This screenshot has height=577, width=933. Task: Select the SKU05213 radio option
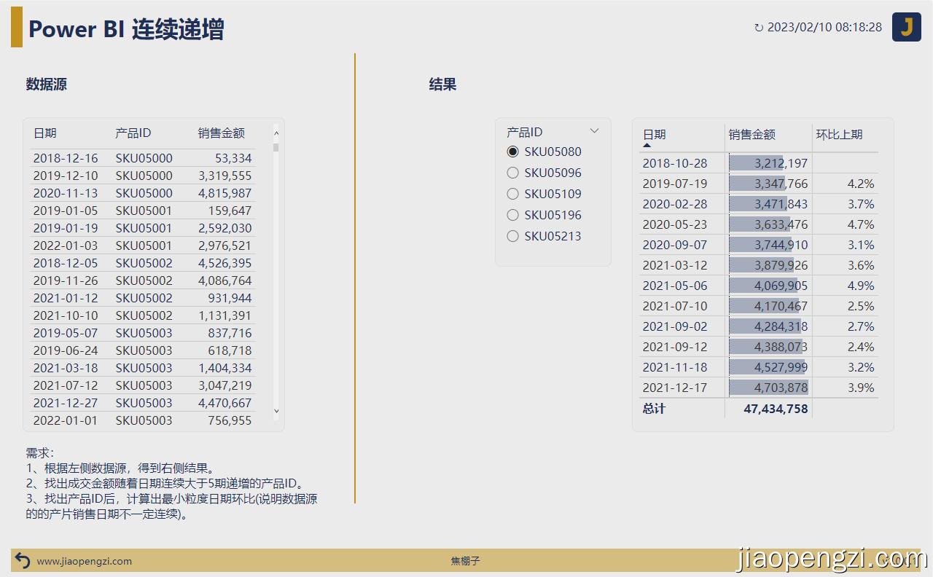tap(512, 236)
